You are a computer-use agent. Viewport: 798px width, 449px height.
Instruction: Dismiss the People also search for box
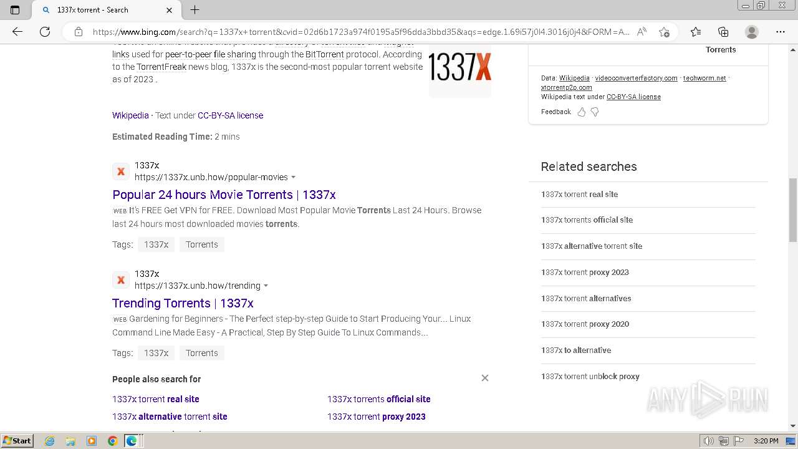pos(485,378)
